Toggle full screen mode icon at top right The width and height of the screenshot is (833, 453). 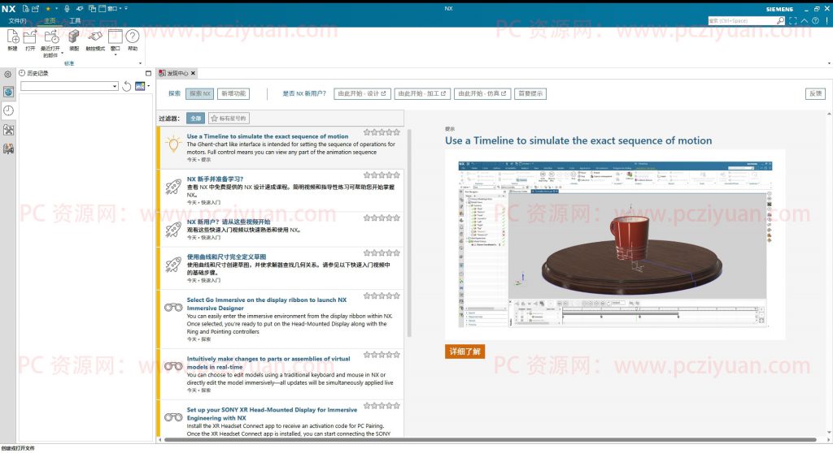(793, 20)
